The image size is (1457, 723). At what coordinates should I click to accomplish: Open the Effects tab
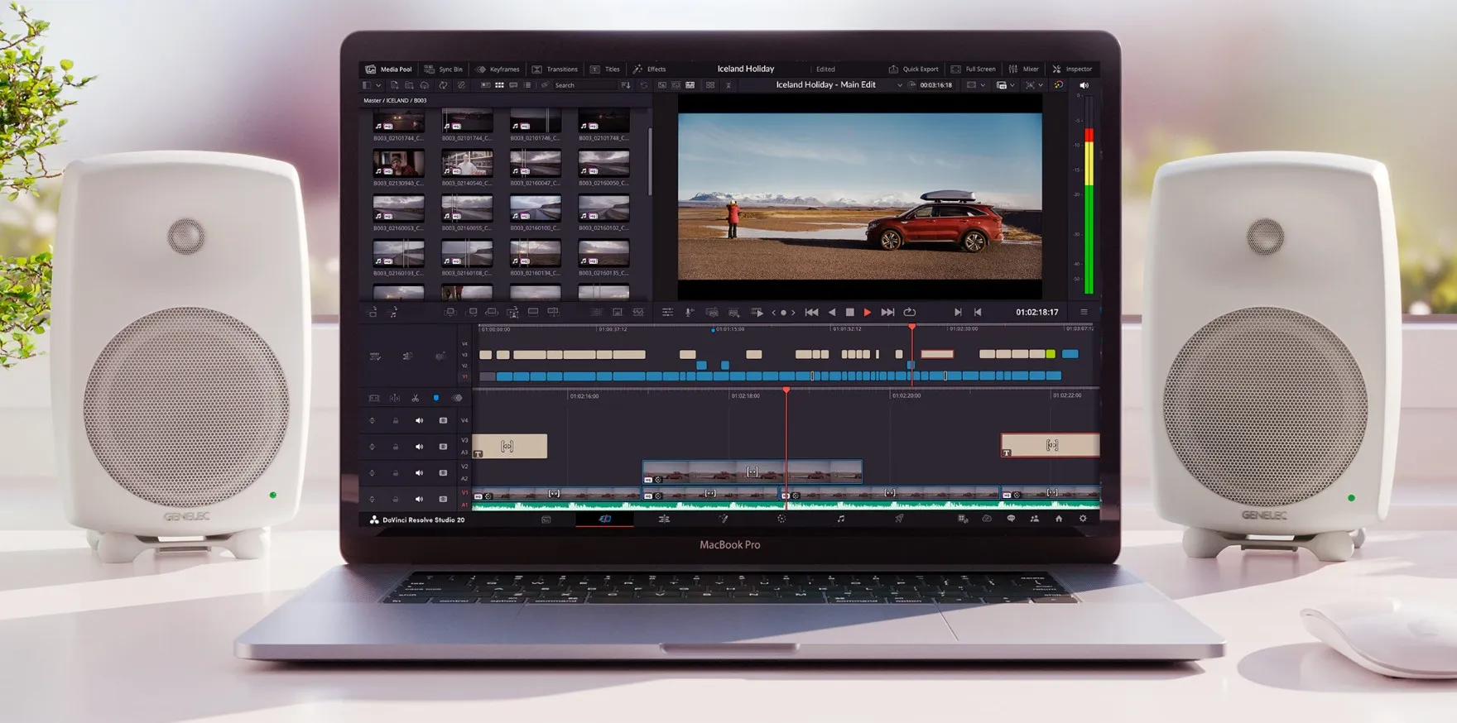pos(649,69)
